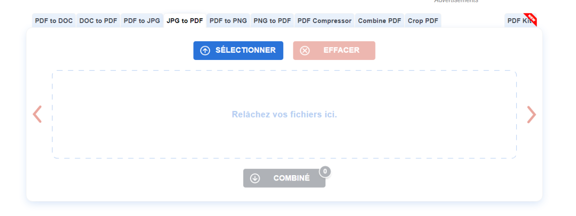
Task: Click the upload arrow icon on SÉLECTIONNER
Action: click(205, 50)
